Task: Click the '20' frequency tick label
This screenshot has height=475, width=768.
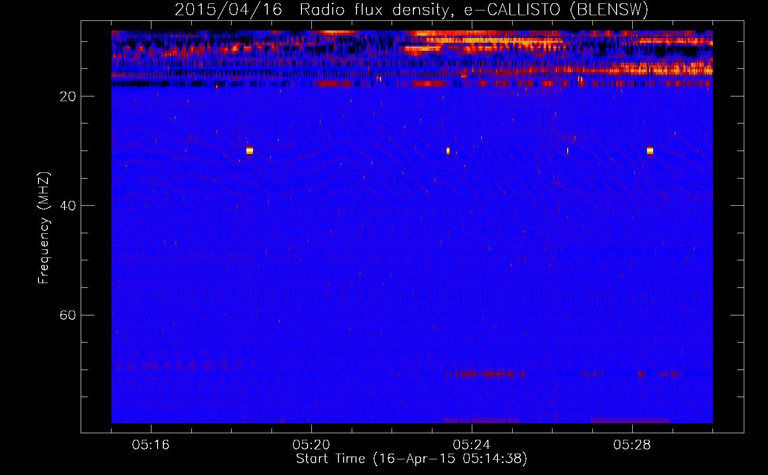Action: [x=68, y=96]
